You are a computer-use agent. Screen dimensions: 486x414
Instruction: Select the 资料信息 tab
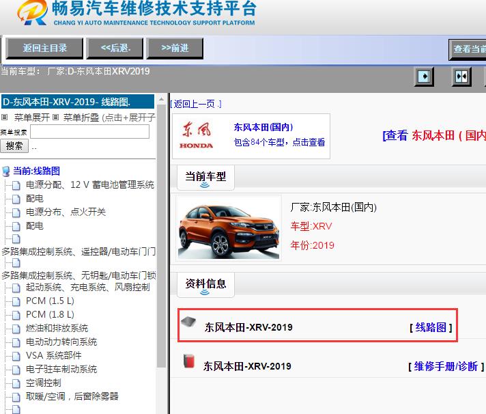click(x=205, y=284)
